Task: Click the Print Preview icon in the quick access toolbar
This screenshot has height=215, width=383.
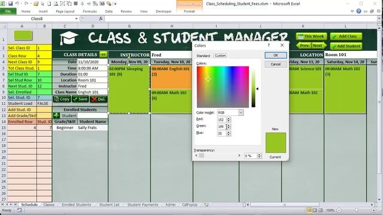Action: [56, 4]
